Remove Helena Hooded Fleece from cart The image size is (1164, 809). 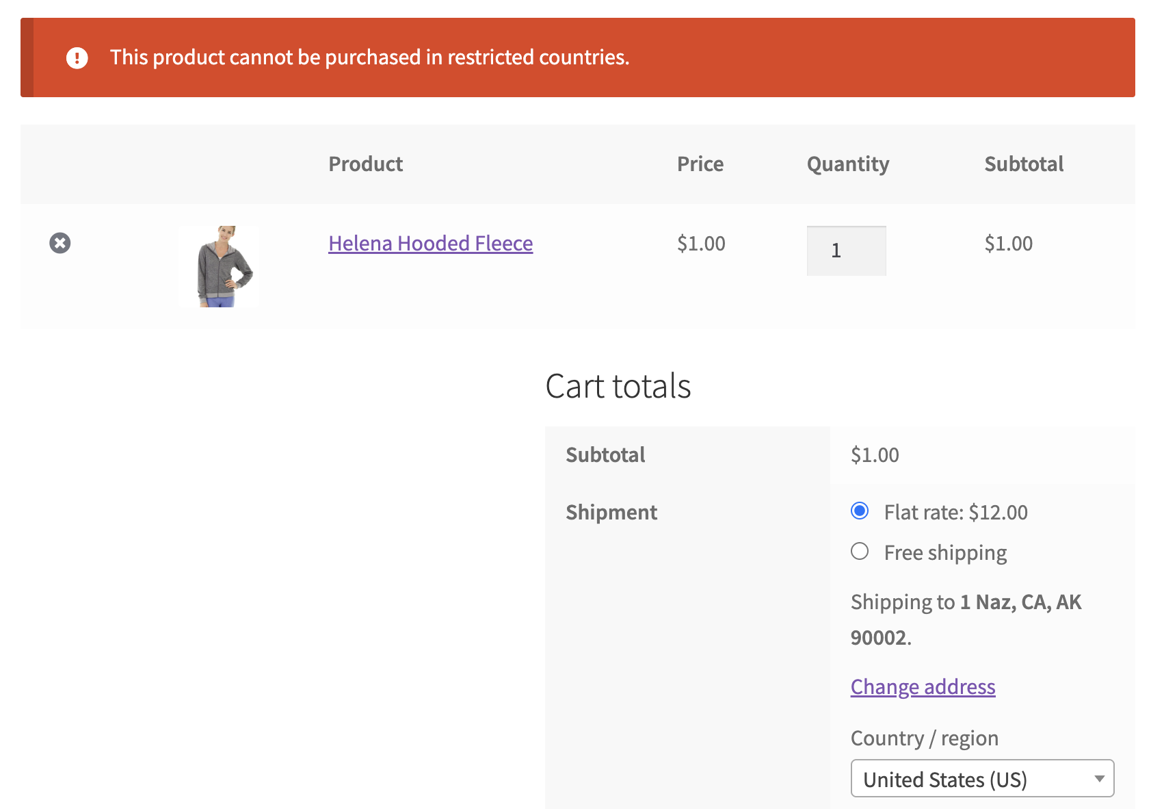tap(60, 243)
